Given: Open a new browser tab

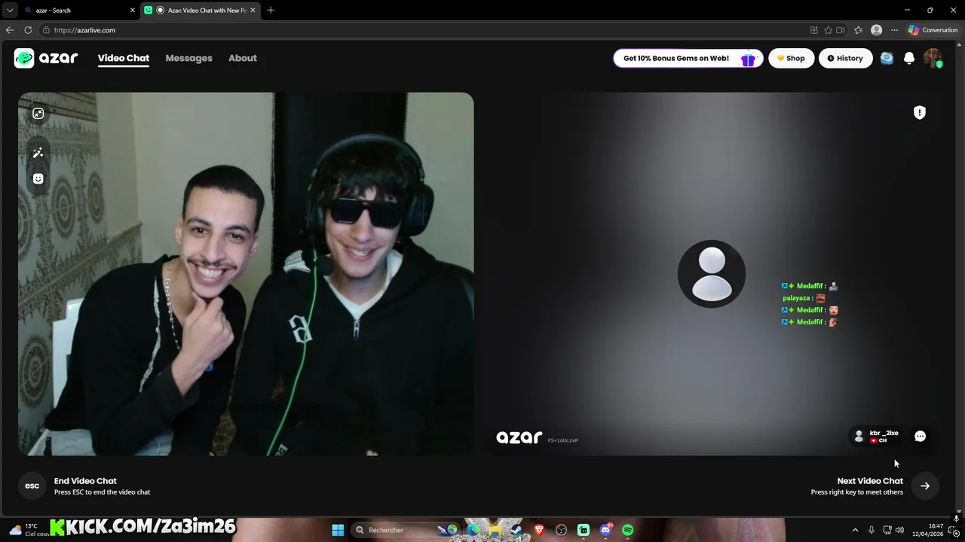Looking at the screenshot, I should point(271,11).
